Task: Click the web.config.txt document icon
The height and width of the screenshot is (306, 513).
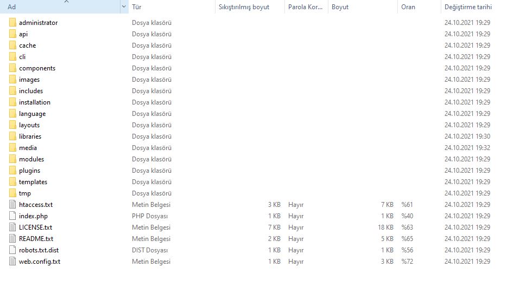Action: point(12,261)
